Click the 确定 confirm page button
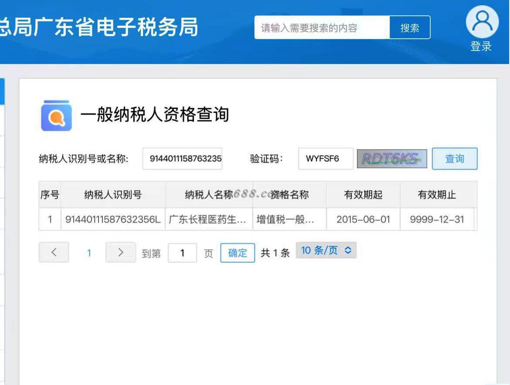 [238, 253]
